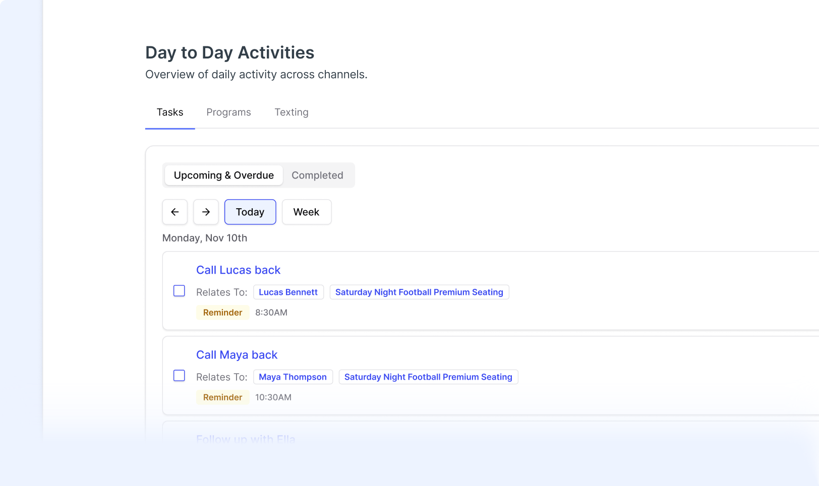Image resolution: width=819 pixels, height=486 pixels.
Task: Open the Tasks tab
Action: pos(170,112)
